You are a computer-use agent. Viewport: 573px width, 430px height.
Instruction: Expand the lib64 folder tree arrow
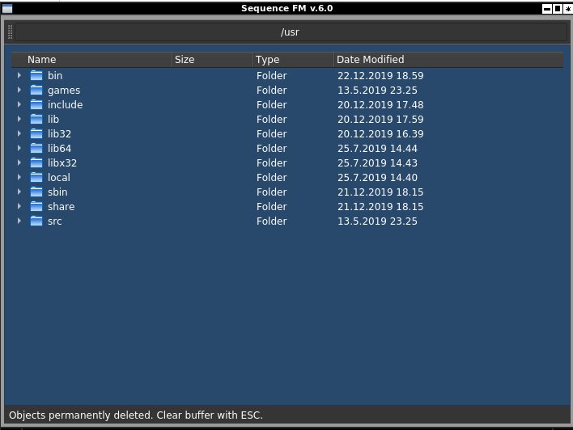point(19,149)
